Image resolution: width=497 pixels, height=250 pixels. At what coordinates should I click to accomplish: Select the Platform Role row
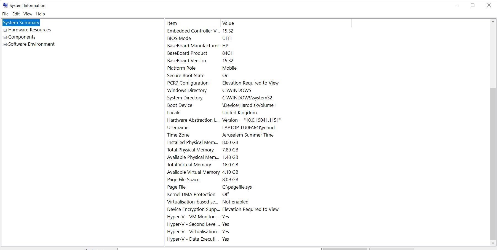point(258,68)
